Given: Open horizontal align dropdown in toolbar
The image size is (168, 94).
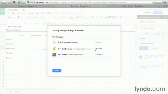Looking at the screenshot, I should pyautogui.click(x=93, y=17).
